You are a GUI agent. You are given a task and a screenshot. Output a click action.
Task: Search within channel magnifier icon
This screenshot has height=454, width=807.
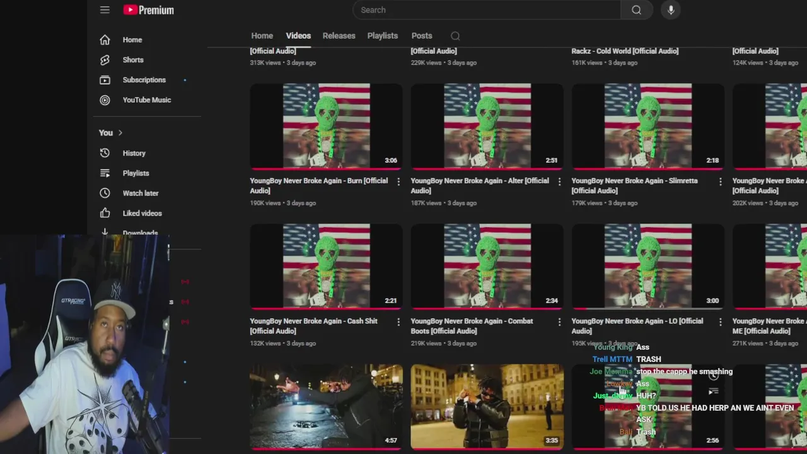pyautogui.click(x=455, y=36)
